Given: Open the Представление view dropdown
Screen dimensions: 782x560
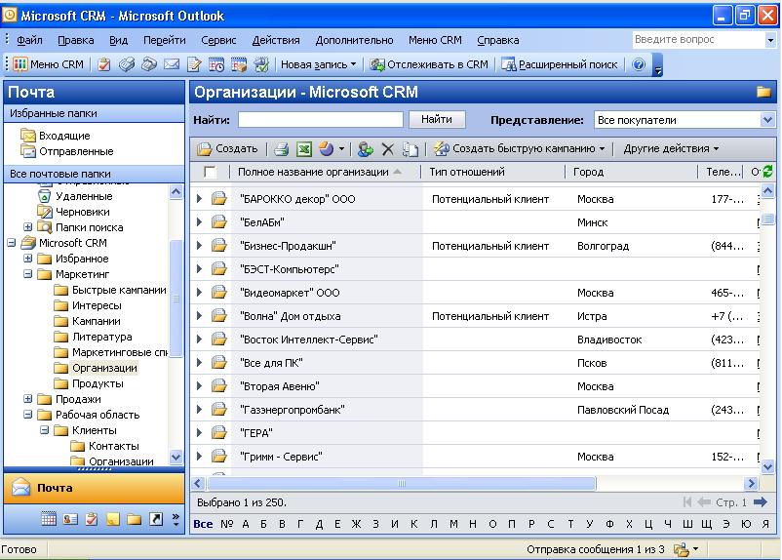Looking at the screenshot, I should pos(767,120).
